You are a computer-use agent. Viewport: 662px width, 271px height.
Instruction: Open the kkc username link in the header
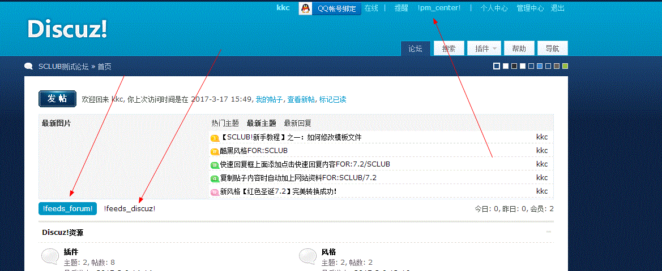283,7
